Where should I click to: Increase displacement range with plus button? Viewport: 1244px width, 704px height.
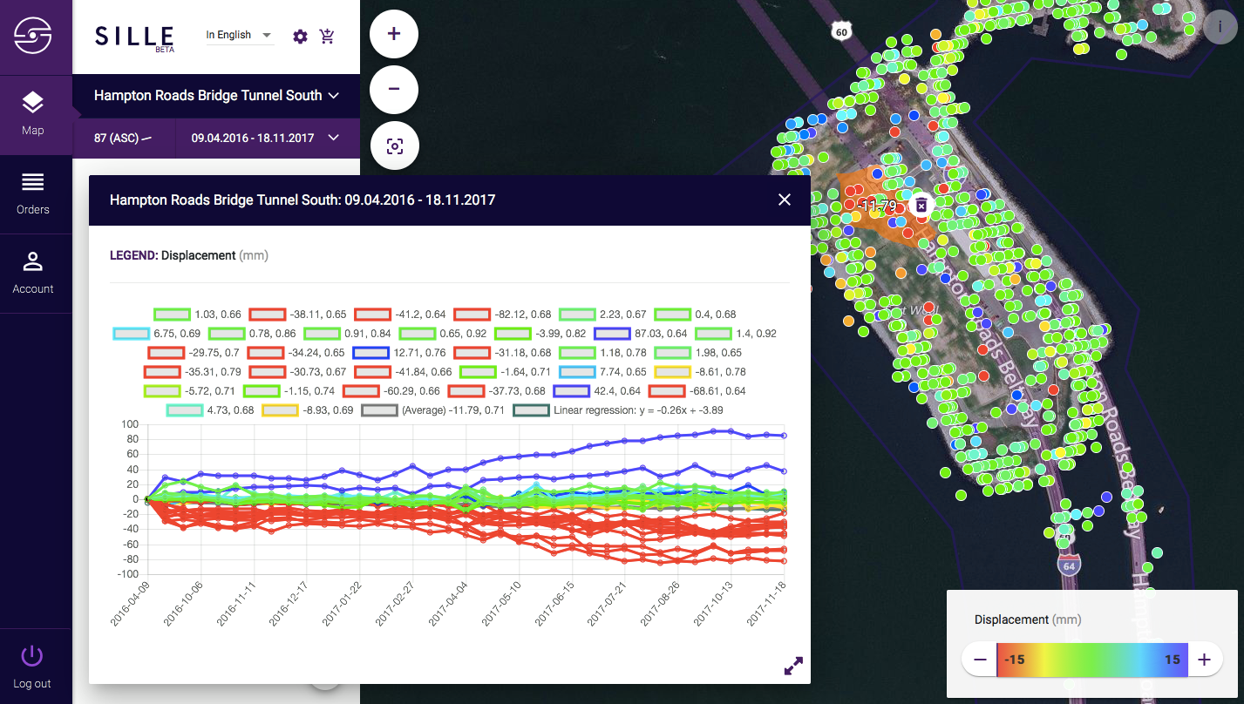click(1204, 660)
